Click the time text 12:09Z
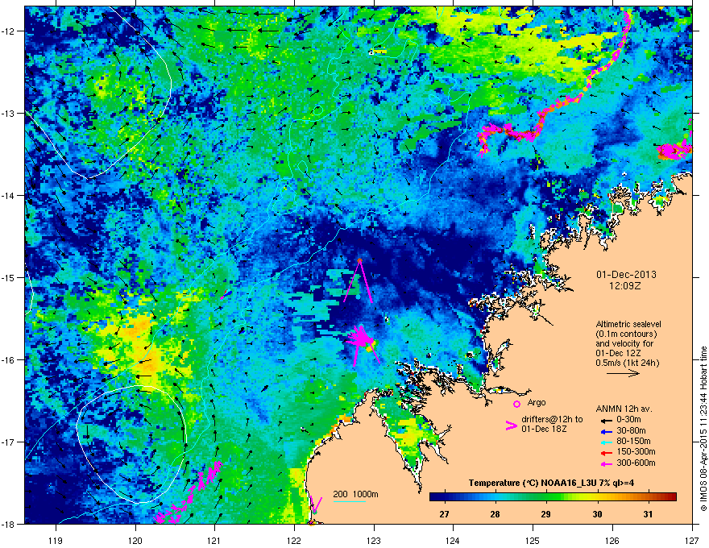Image resolution: width=709 pixels, height=548 pixels. [624, 286]
